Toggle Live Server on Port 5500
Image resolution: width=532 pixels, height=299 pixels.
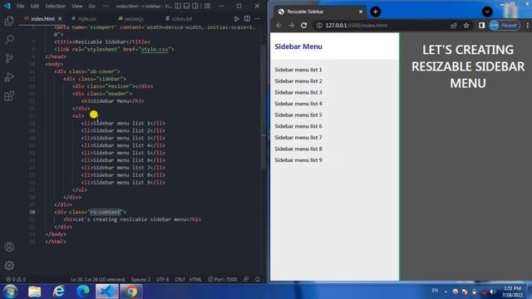[x=223, y=279]
